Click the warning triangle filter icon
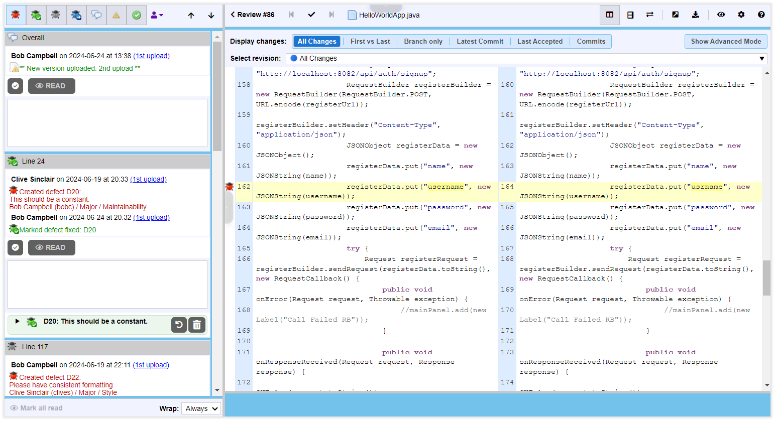Image resolution: width=775 pixels, height=421 pixels. tap(116, 15)
